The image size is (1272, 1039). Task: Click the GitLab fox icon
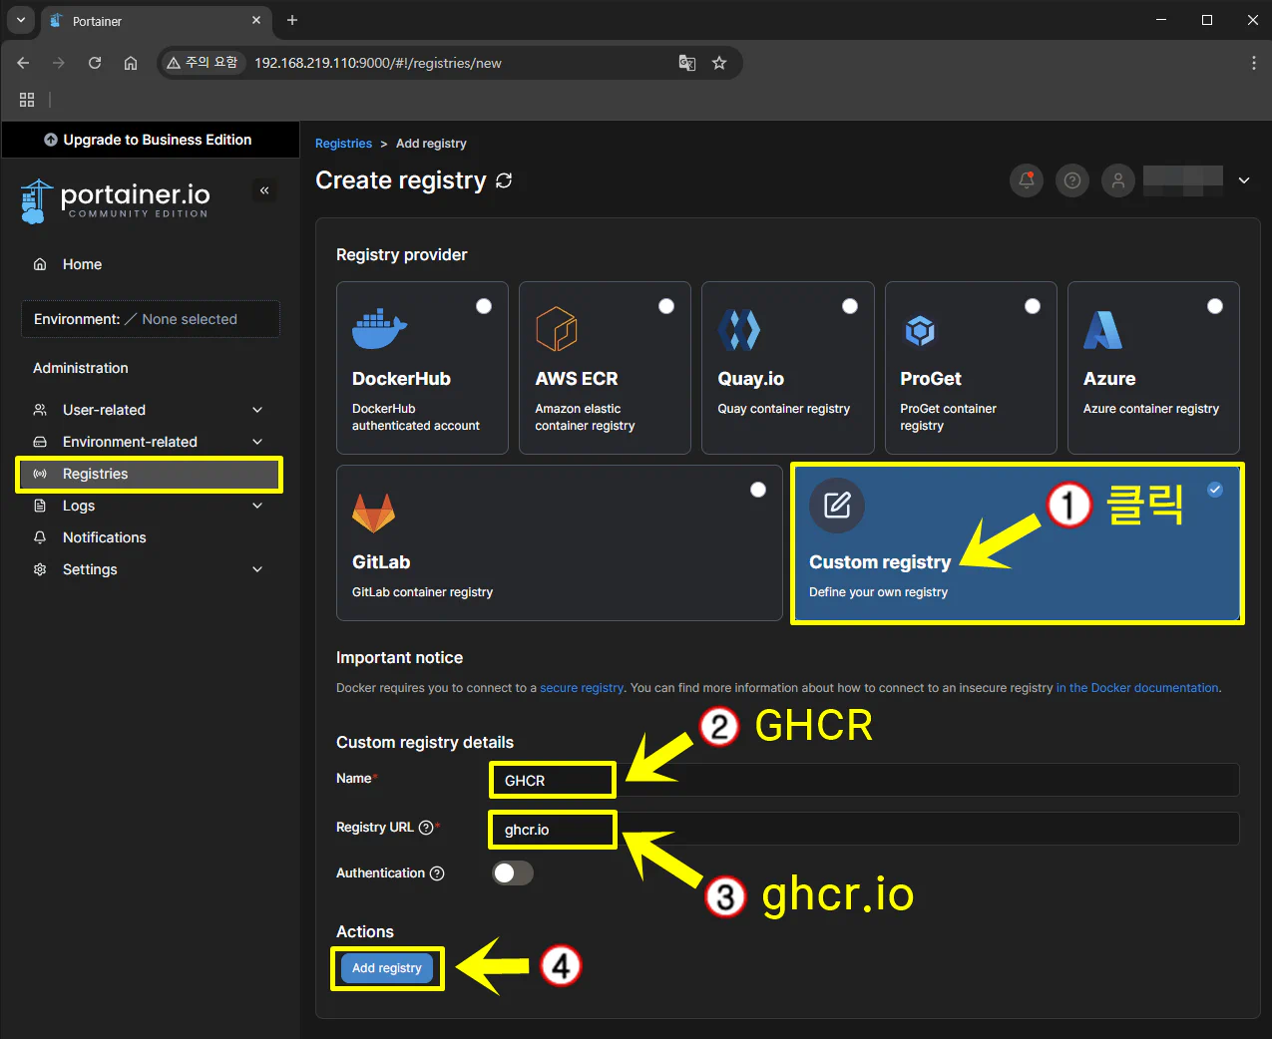click(373, 514)
